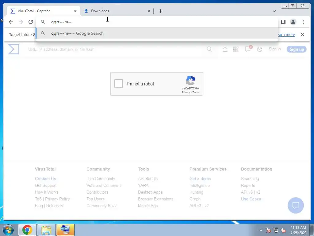314x236 pixels.
Task: Open a new tab with plus button
Action: click(160, 11)
